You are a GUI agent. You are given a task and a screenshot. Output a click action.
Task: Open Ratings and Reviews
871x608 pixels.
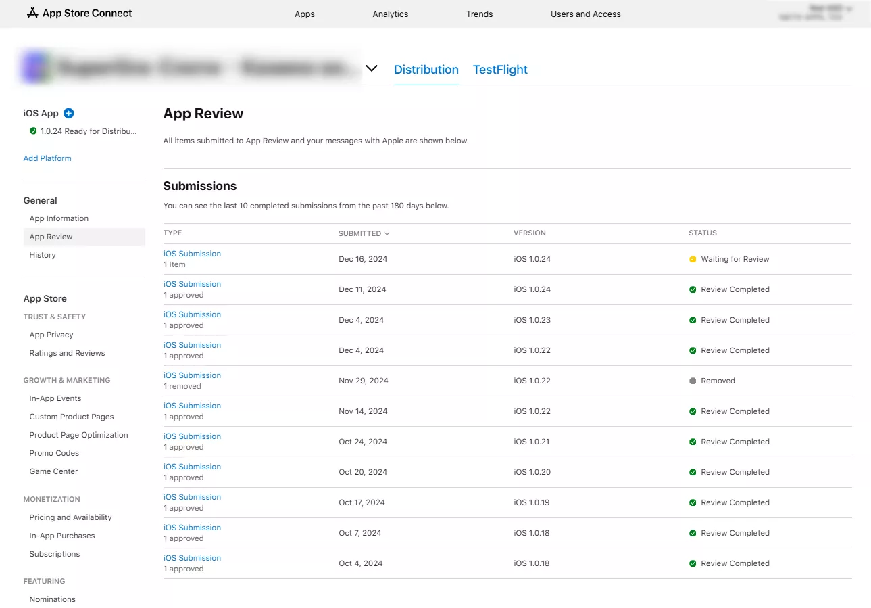click(67, 353)
